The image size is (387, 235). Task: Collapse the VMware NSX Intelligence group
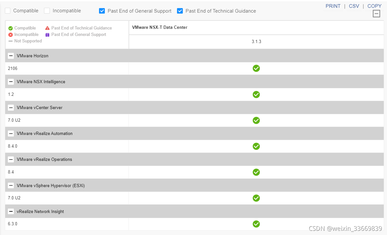(11, 82)
